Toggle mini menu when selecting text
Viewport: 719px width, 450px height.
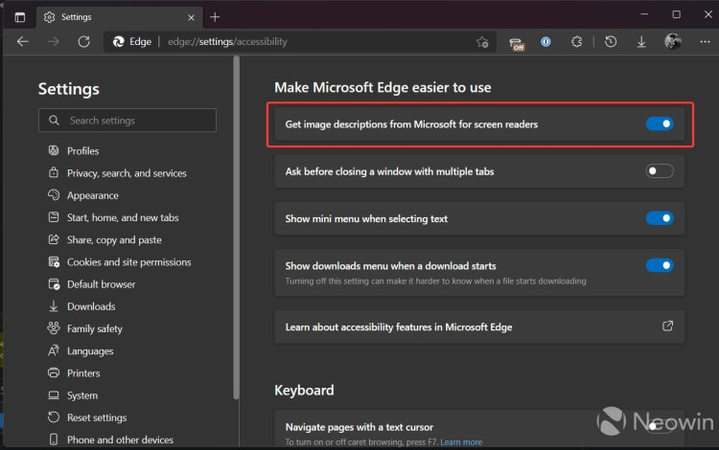tap(660, 218)
